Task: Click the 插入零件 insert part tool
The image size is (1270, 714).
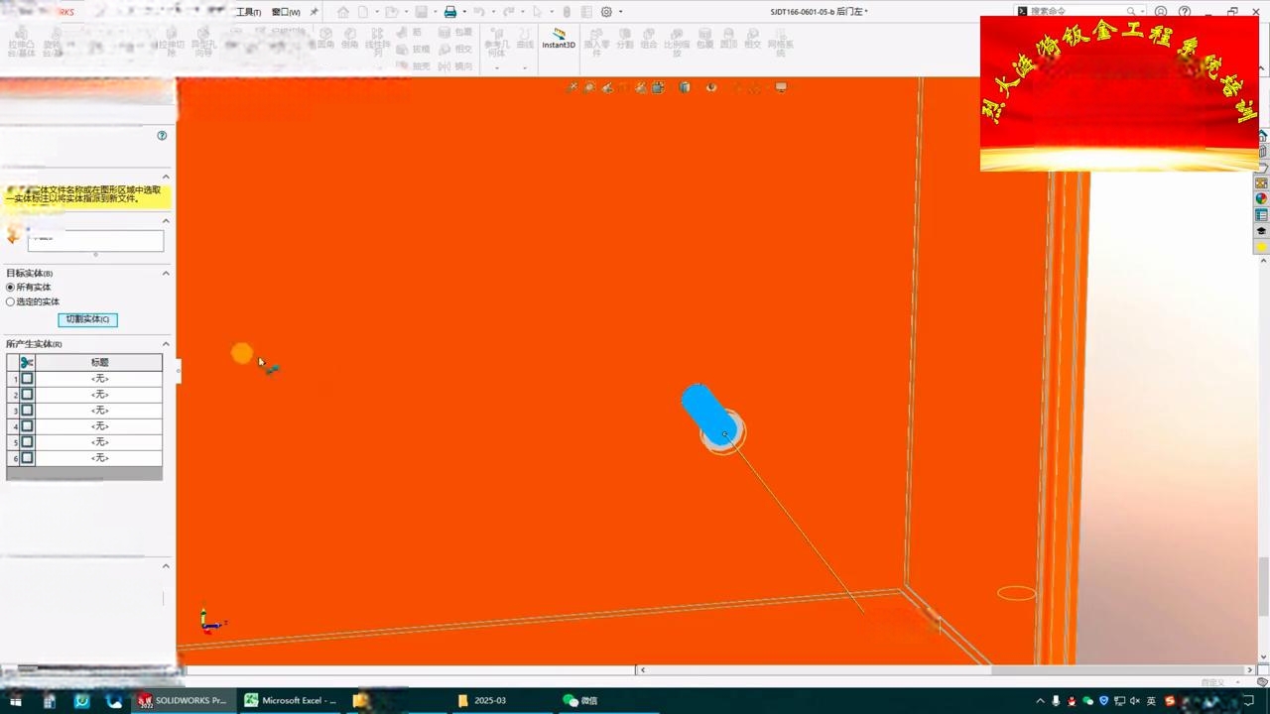Action: pyautogui.click(x=596, y=44)
